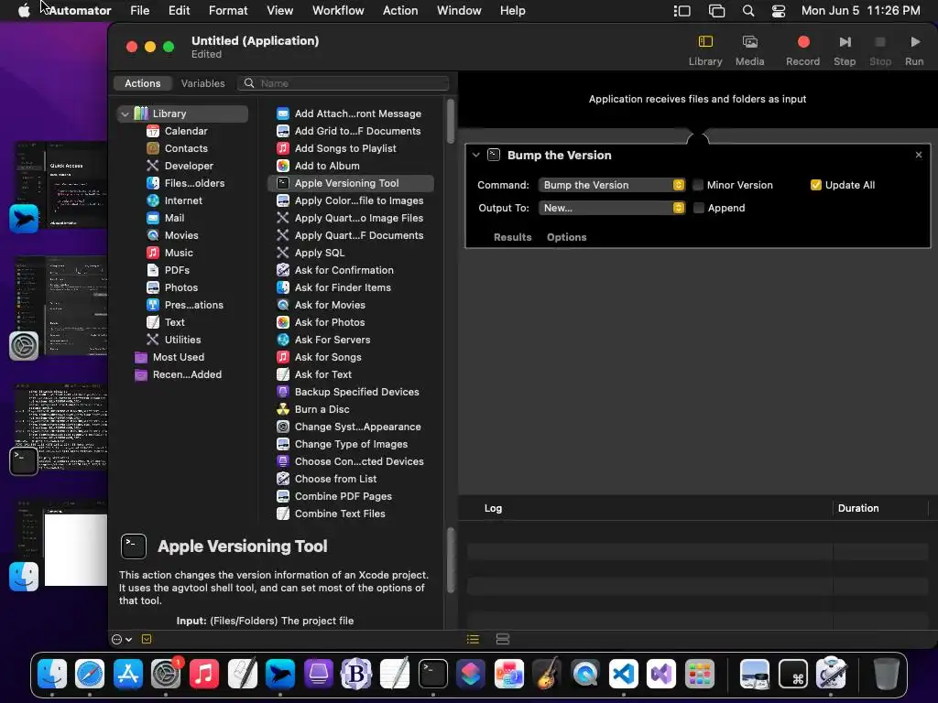Open Terminal from the Dock
The height and width of the screenshot is (703, 938).
tap(432, 675)
